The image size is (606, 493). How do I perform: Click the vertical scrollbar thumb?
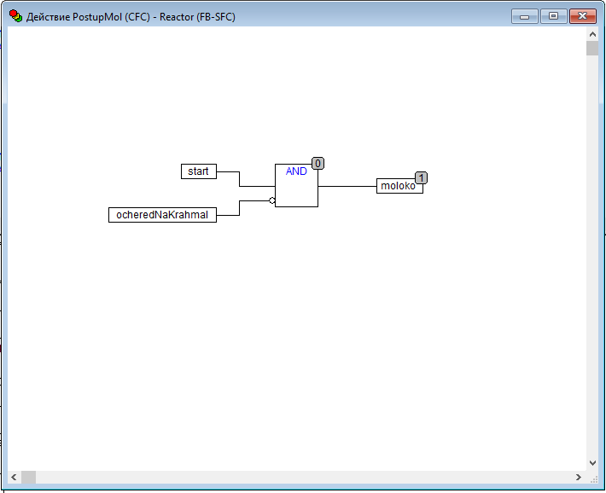coord(592,49)
